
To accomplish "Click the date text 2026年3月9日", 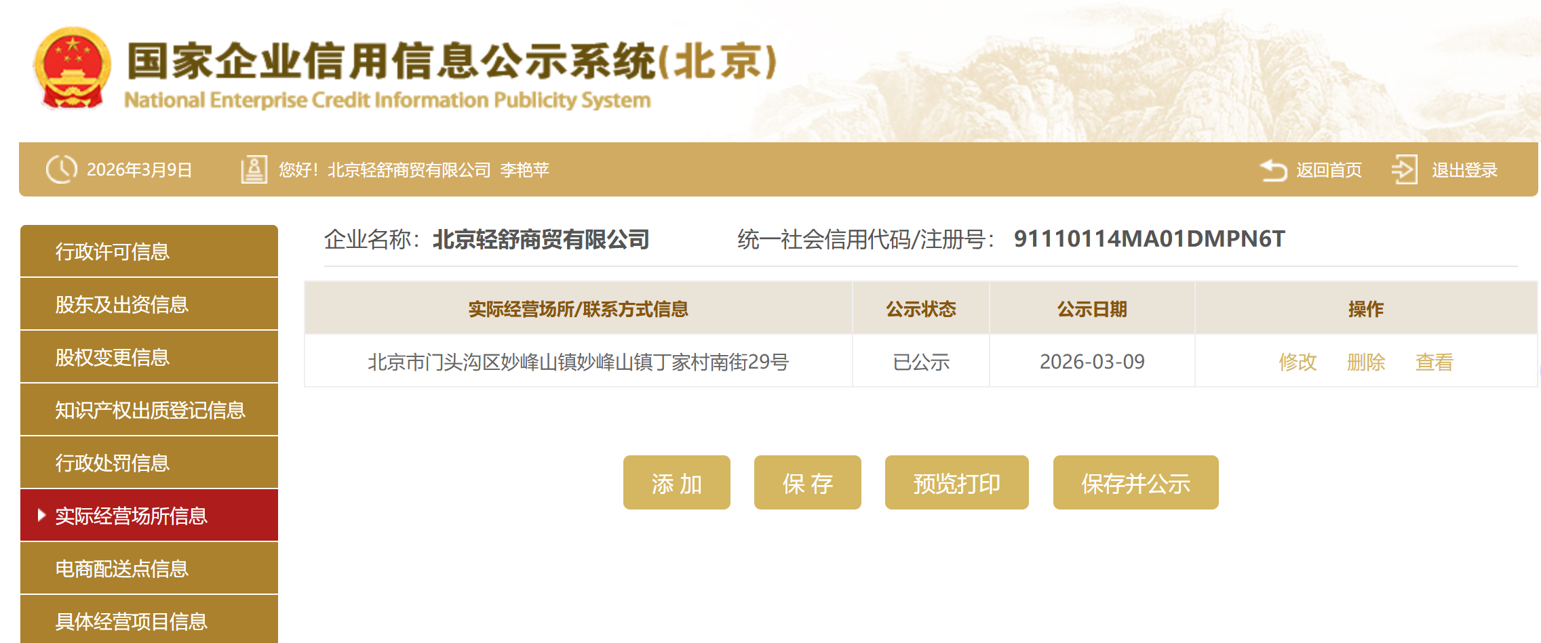I will click(140, 169).
